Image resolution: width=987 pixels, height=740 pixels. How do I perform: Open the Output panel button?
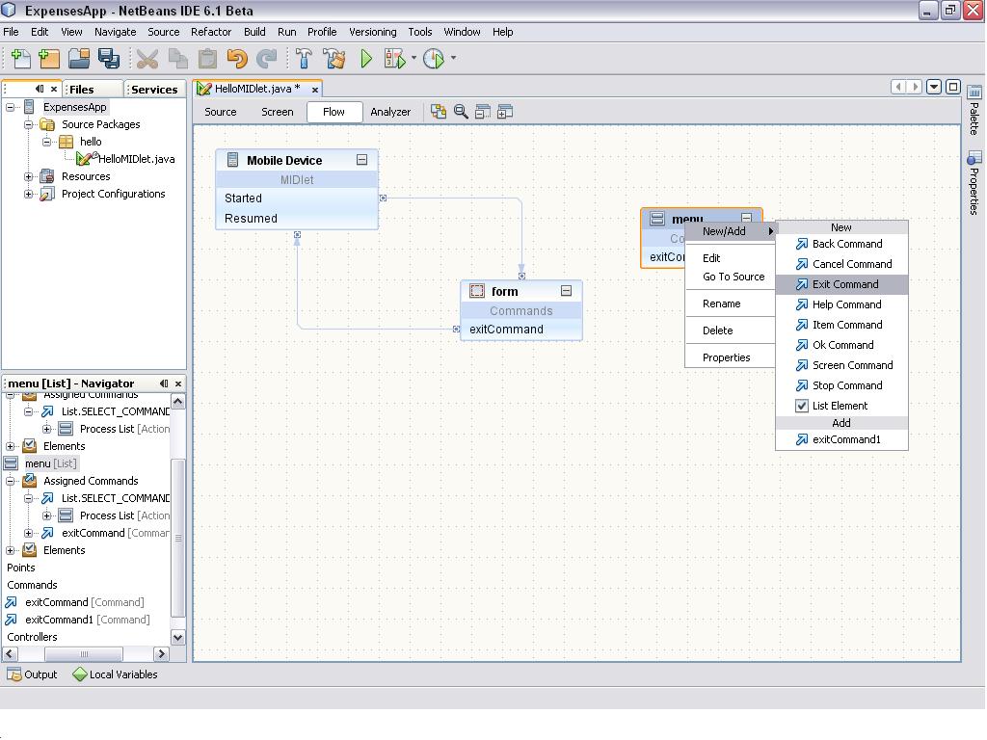33,674
